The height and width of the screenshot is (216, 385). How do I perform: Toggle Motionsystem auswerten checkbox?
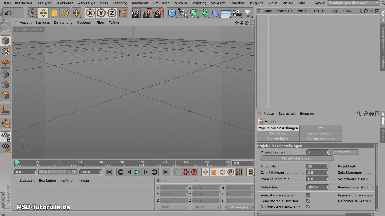click(x=308, y=207)
